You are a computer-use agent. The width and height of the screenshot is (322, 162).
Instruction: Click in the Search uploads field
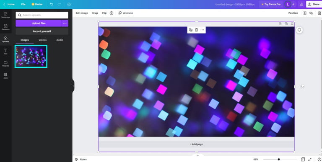pos(42,15)
